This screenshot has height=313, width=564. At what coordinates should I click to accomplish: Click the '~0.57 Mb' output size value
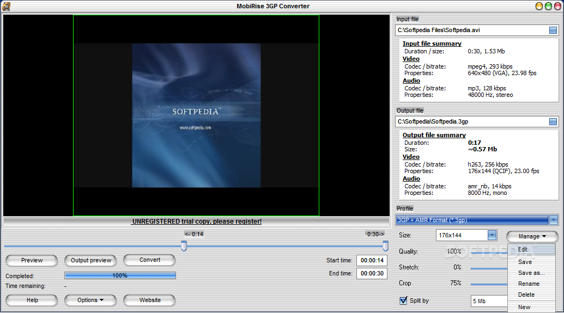(482, 149)
